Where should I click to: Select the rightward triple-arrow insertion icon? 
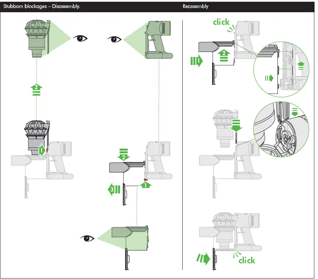click(x=197, y=61)
